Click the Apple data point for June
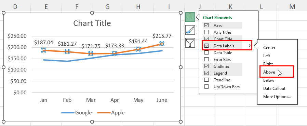 (x=162, y=44)
